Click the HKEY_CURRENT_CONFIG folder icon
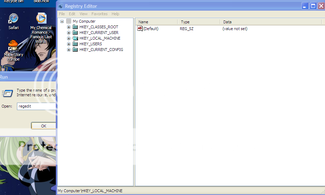 click(75, 50)
